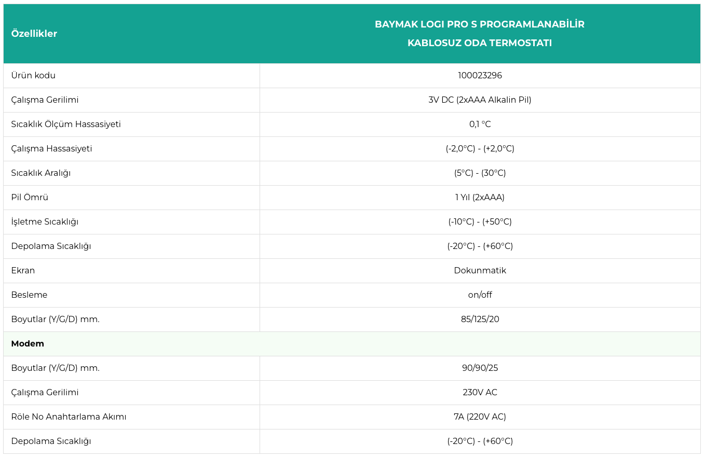The width and height of the screenshot is (705, 458).
Task: Click the İşletme Sıcaklığı row label
Action: 45,222
